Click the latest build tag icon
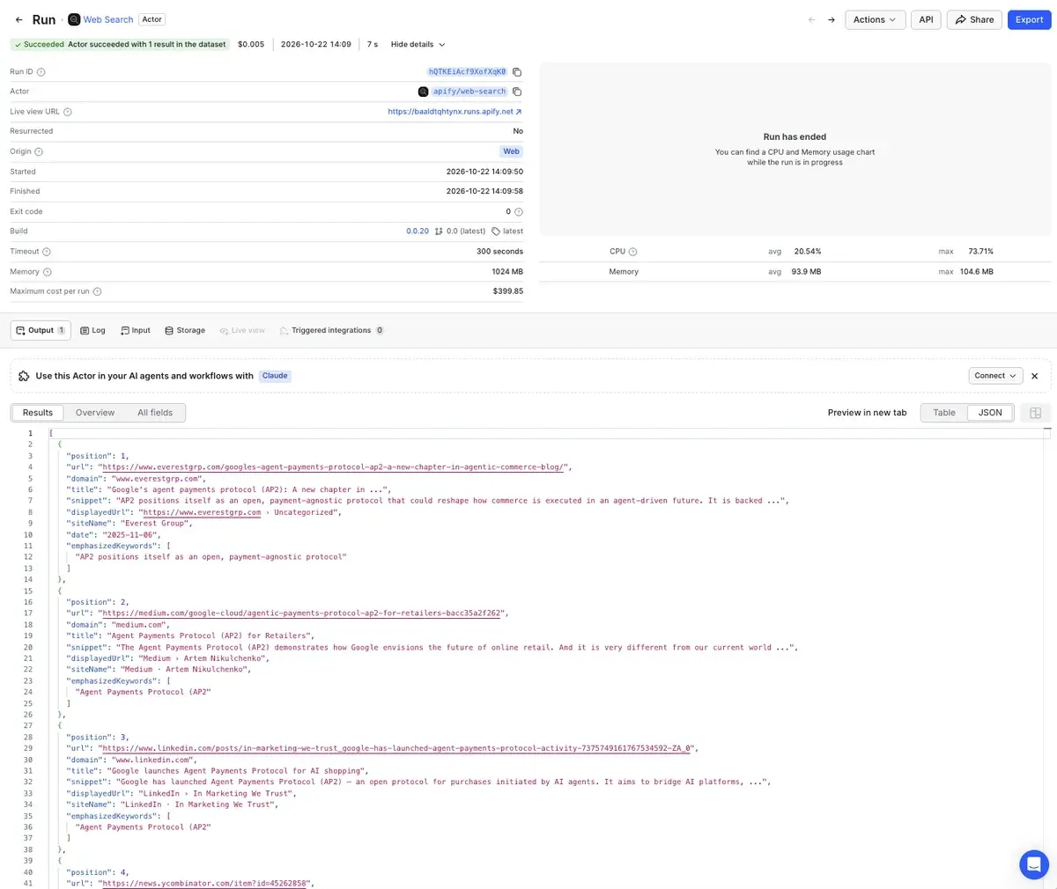The image size is (1057, 889). coord(496,231)
